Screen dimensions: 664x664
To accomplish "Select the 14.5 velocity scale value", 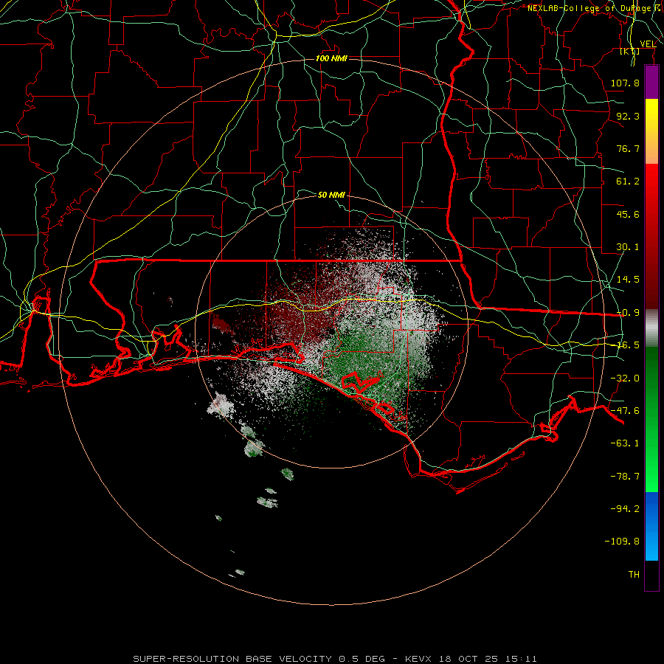I will [x=628, y=280].
